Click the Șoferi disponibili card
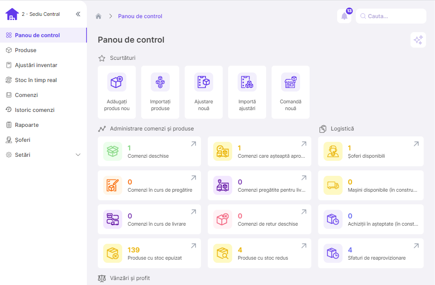 click(371, 151)
